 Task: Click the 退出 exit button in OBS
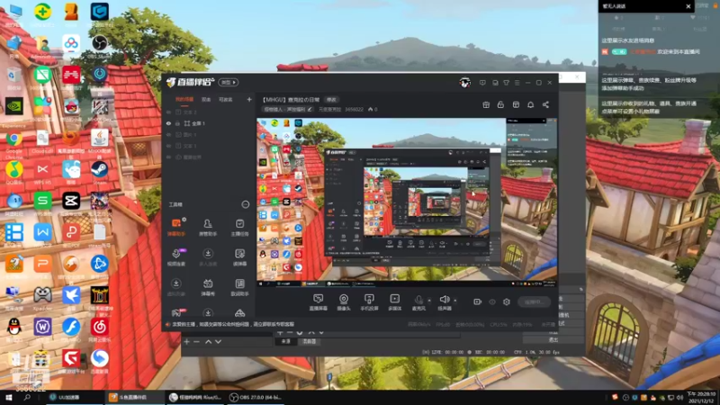553,340
